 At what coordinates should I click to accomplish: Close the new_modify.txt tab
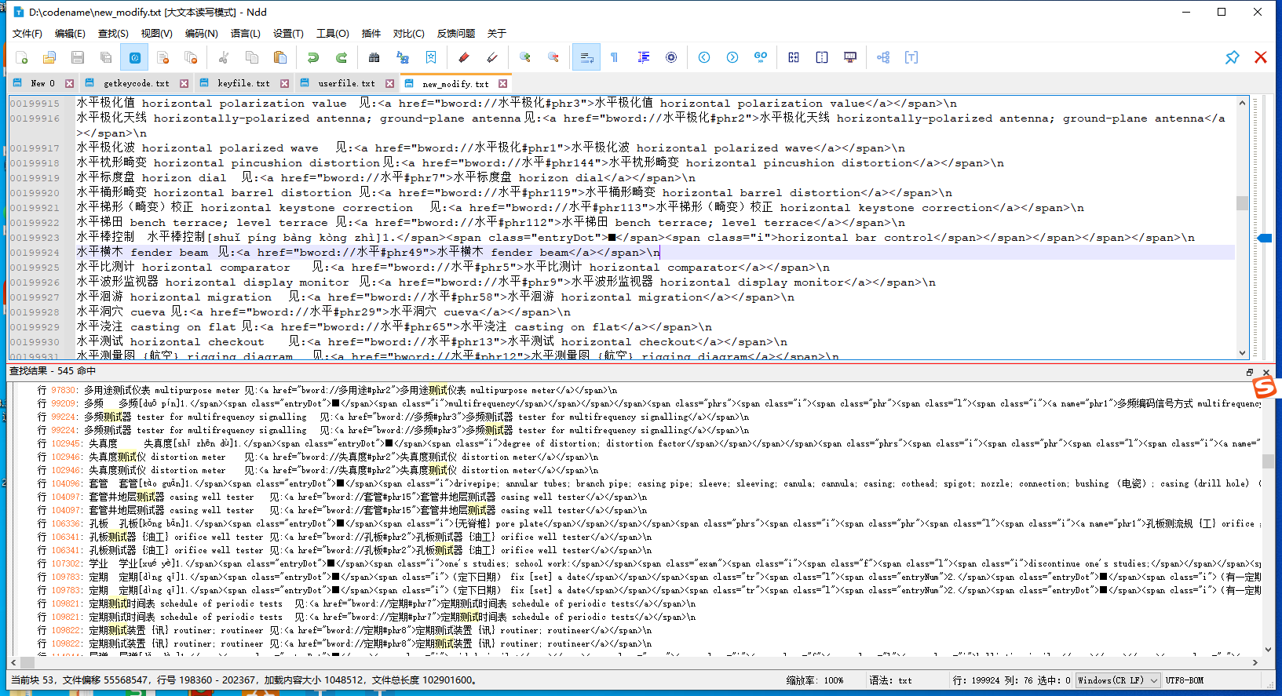click(502, 83)
